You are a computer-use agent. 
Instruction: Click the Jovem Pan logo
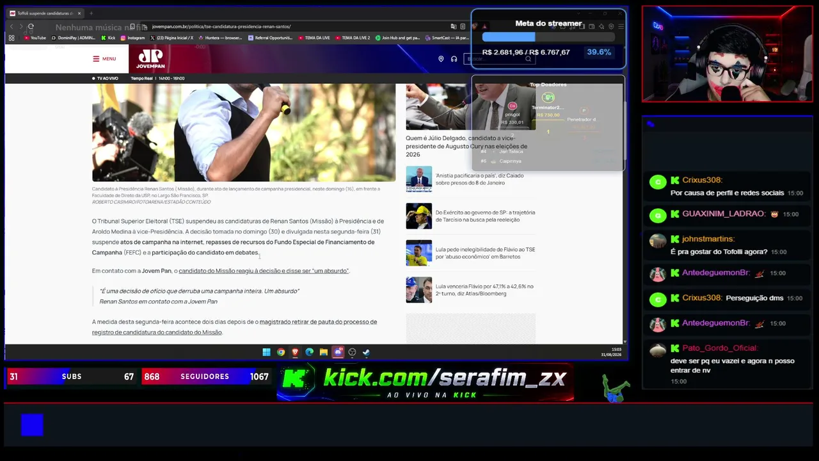150,59
